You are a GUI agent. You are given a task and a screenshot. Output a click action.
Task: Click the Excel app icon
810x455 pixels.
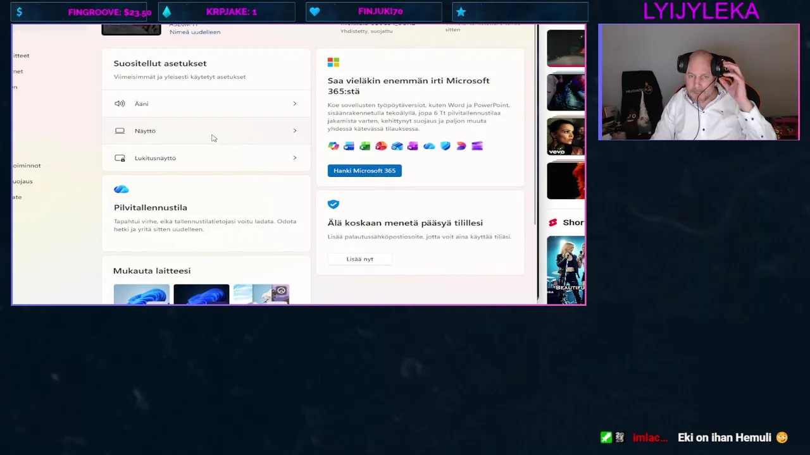pos(364,146)
